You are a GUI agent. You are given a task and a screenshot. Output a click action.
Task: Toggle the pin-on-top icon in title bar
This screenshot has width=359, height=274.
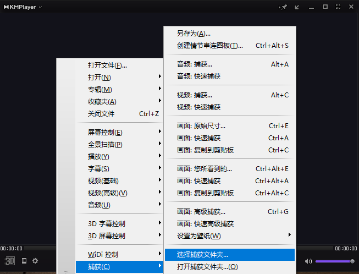283,7
